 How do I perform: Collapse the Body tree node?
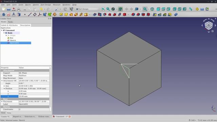(4, 33)
